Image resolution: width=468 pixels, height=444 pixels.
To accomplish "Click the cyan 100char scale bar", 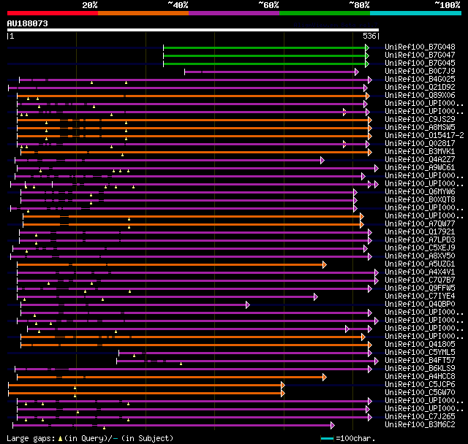I will point(327,438).
